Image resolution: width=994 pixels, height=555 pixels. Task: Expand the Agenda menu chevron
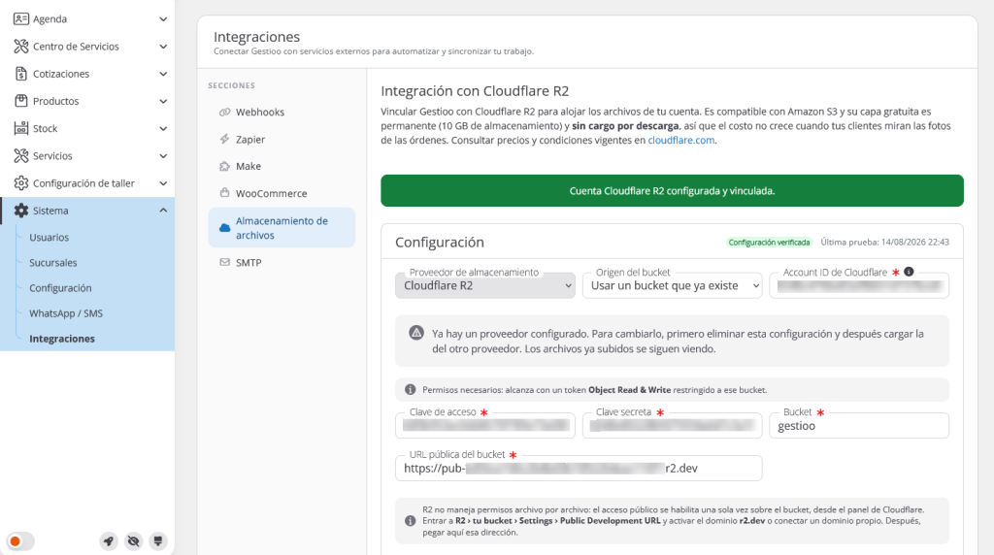pyautogui.click(x=163, y=19)
